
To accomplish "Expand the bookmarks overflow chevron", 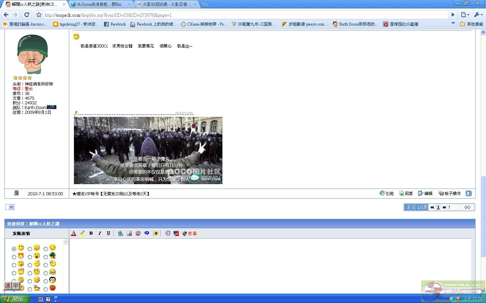I will 453,24.
